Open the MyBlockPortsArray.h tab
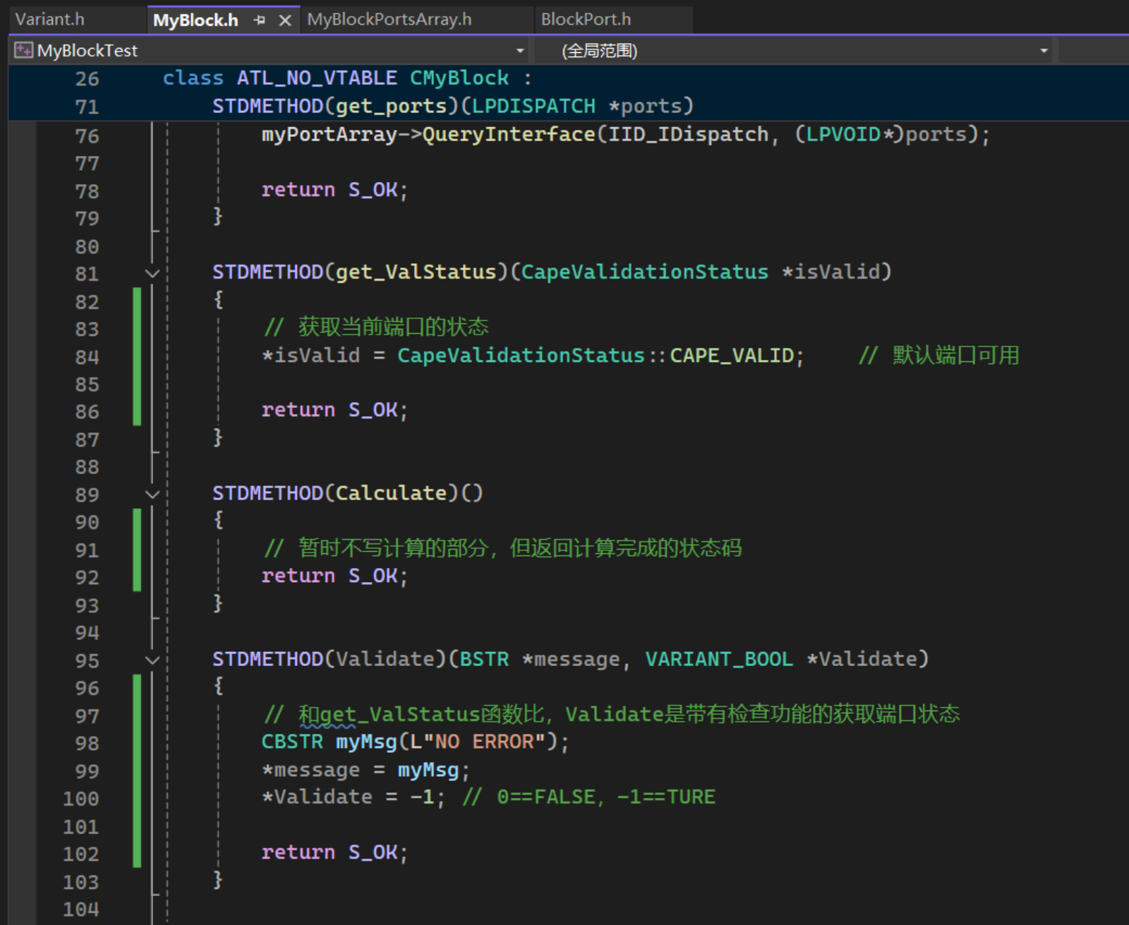This screenshot has height=925, width=1129. 390,19
